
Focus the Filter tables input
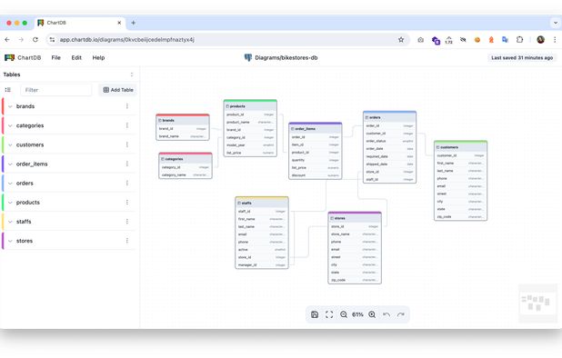(x=55, y=90)
